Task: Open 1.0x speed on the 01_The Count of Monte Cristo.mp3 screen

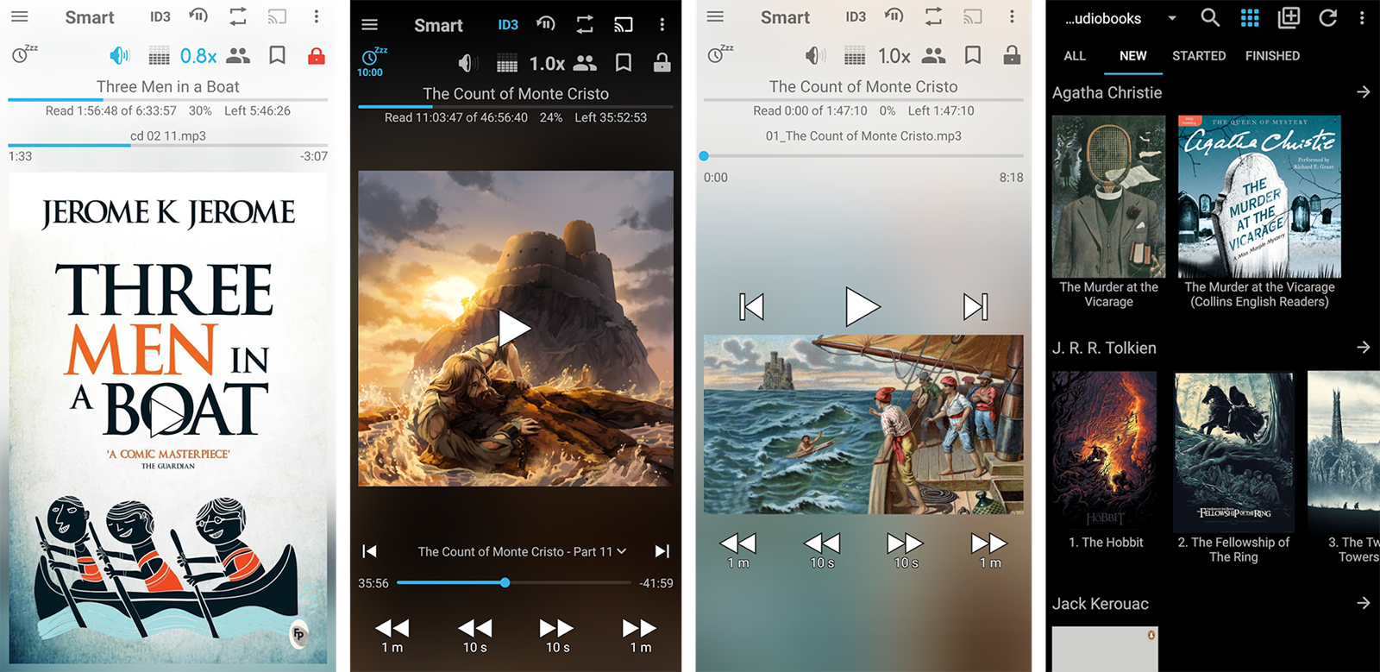Action: tap(894, 56)
